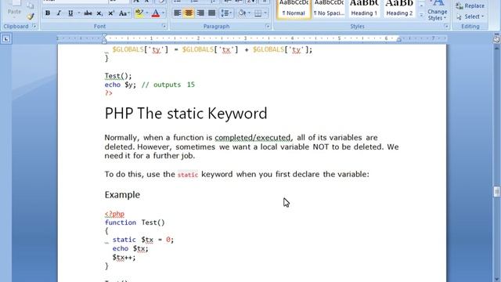Viewport: 501px width, 282px height.
Task: Apply the Heading 1 style
Action: (x=364, y=9)
